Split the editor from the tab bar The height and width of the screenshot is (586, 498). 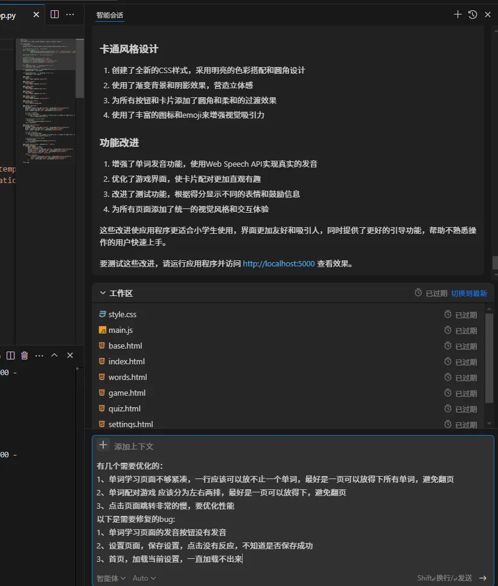tap(53, 14)
